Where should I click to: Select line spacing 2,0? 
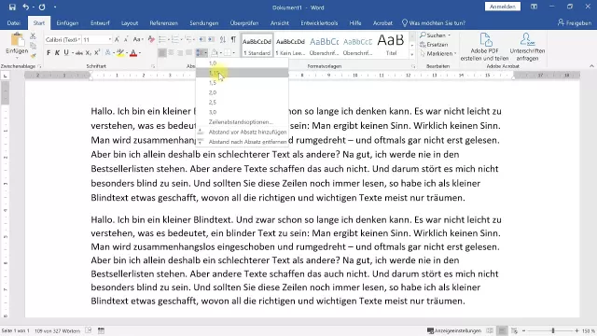click(x=243, y=92)
